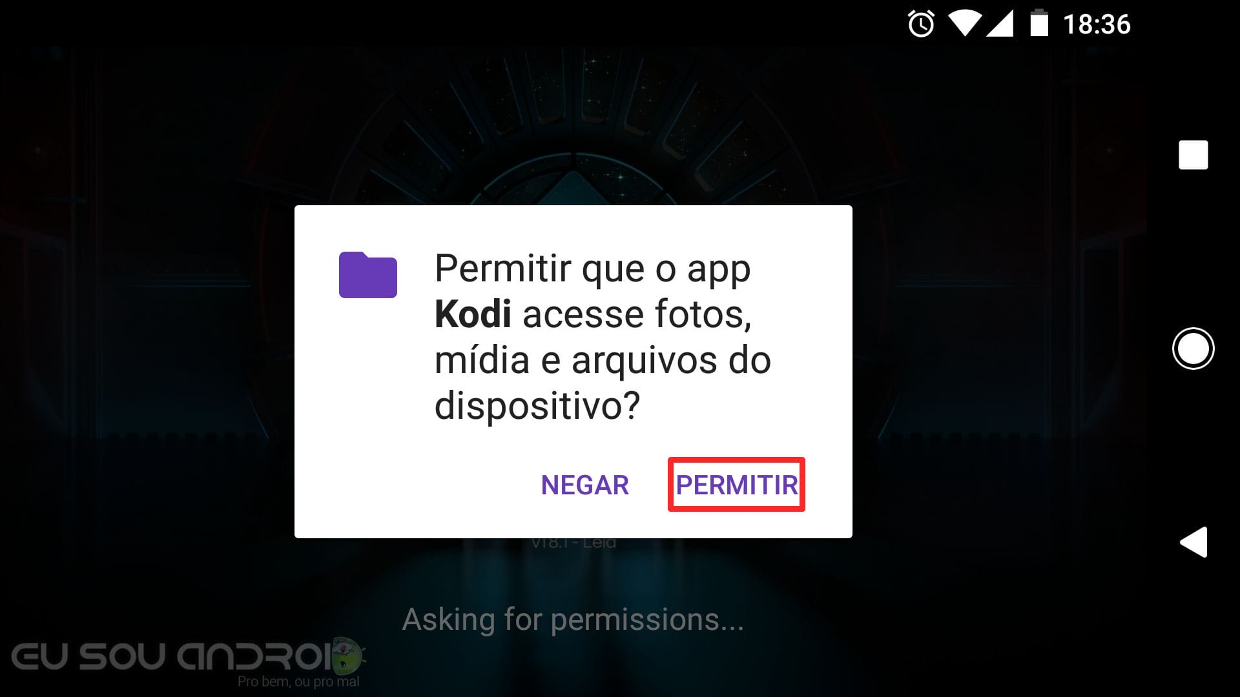Click the word 'dispositivo?' in the dialog
Viewport: 1240px width, 697px height.
[537, 406]
